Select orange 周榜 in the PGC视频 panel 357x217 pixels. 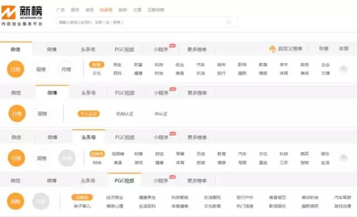click(16, 201)
